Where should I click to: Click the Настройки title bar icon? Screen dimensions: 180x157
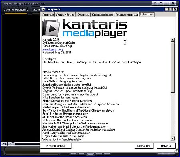[43, 9]
